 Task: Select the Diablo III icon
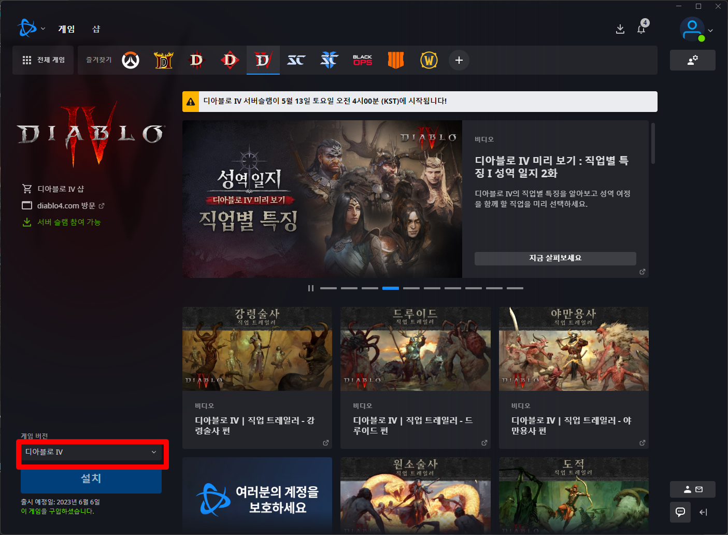tap(197, 60)
